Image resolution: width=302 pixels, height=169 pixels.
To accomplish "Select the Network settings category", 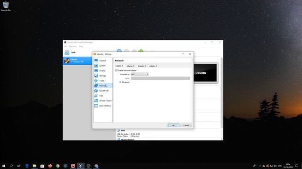I will 103,85.
